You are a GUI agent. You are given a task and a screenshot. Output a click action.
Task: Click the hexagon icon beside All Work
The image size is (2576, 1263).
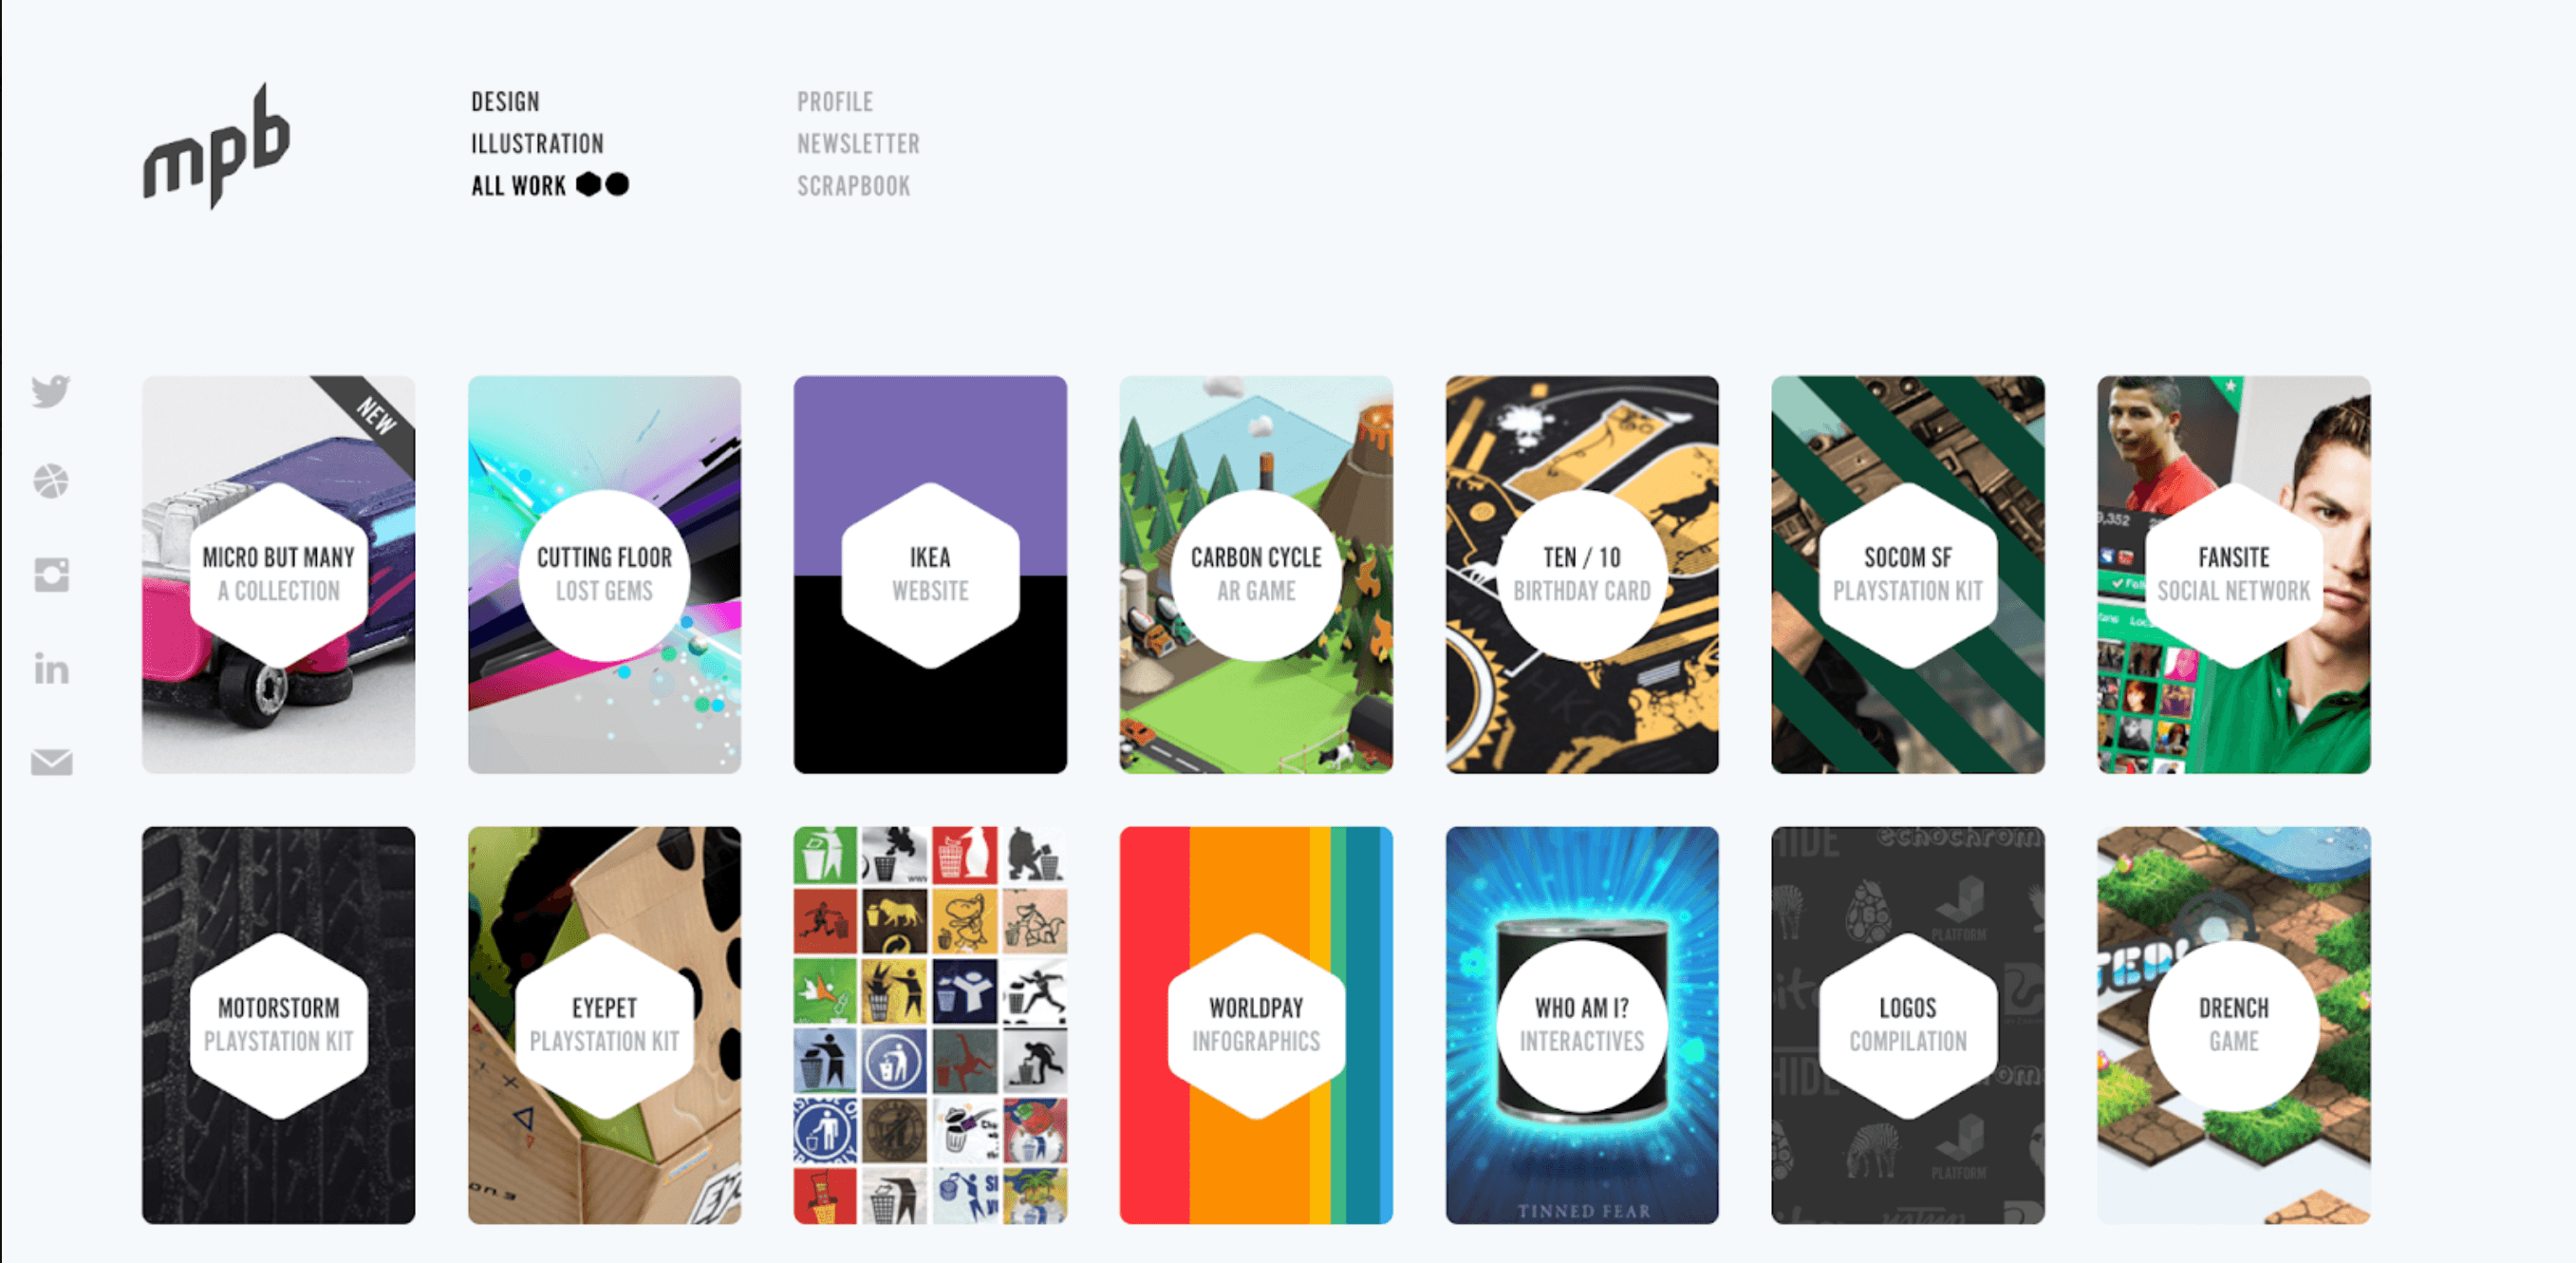589,184
